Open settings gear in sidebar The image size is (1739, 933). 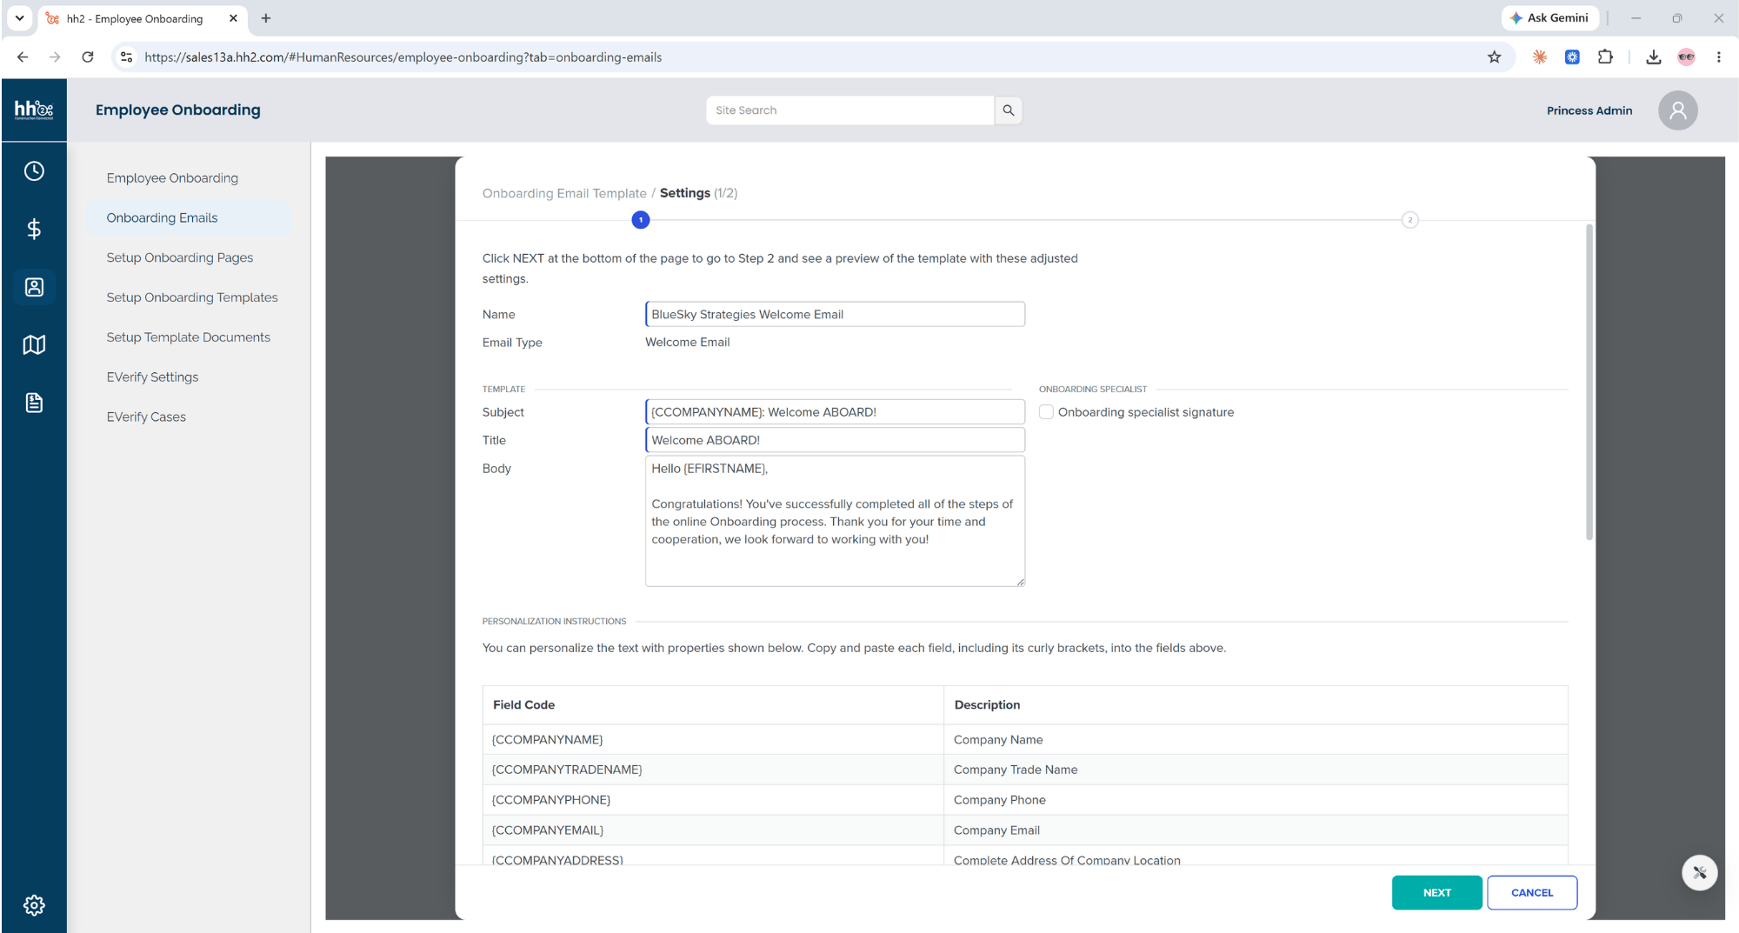[34, 905]
